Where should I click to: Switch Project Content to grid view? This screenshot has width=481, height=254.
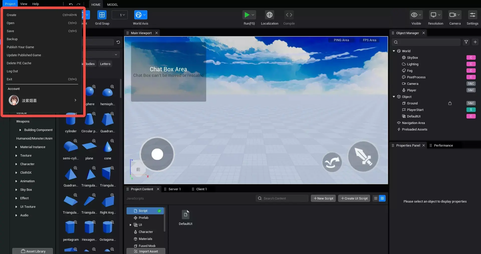point(382,198)
